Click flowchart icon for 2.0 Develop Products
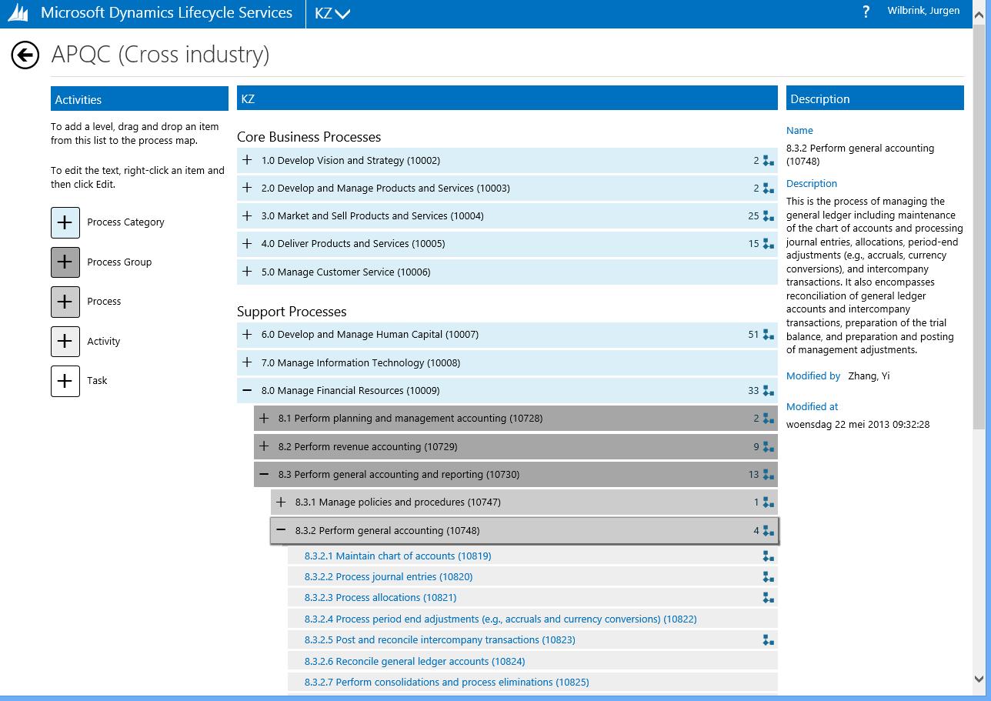Screen dimensions: 991x701 [768, 189]
